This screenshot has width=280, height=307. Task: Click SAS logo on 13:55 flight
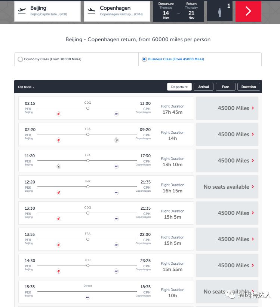(x=116, y=245)
